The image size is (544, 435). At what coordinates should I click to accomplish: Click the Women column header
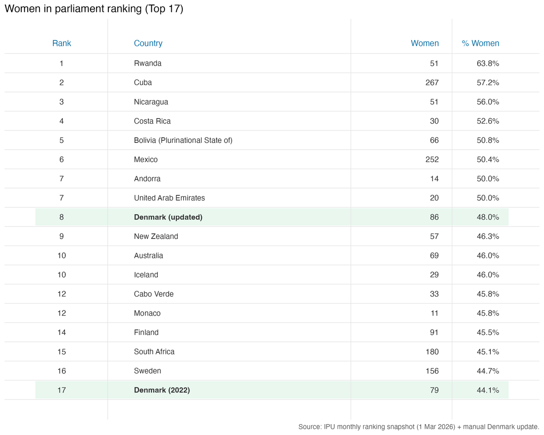[425, 43]
